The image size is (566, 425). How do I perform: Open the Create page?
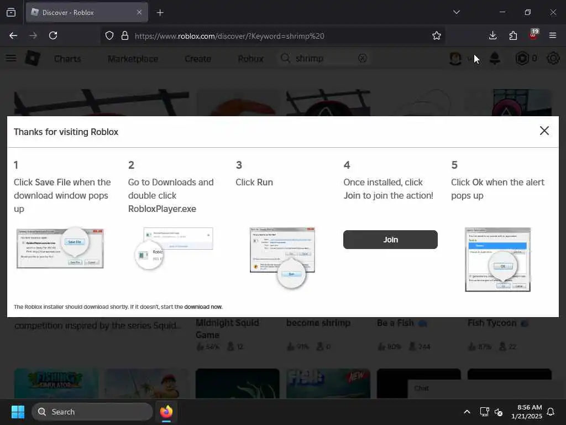point(198,59)
